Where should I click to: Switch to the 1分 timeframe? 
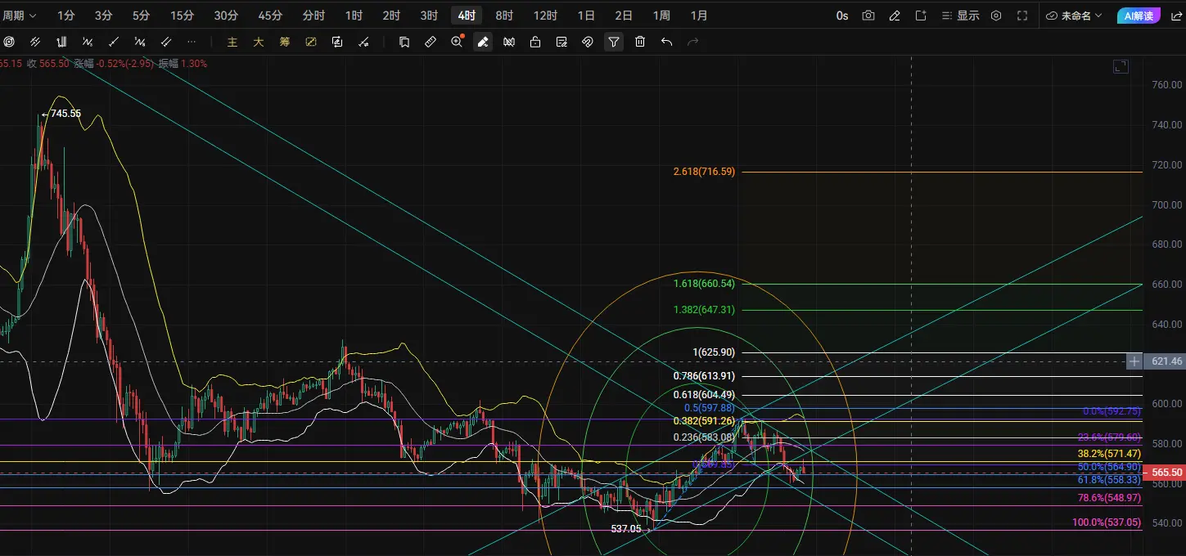66,16
